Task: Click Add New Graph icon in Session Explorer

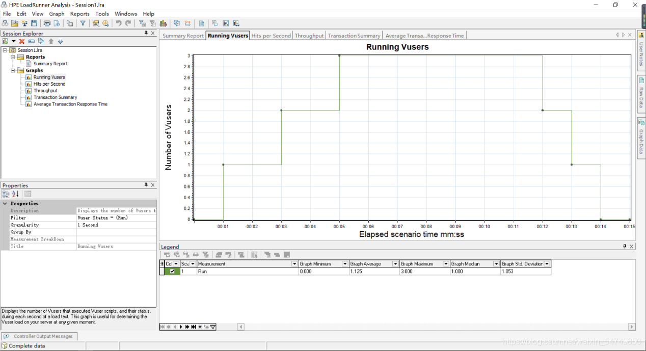Action: click(x=5, y=41)
